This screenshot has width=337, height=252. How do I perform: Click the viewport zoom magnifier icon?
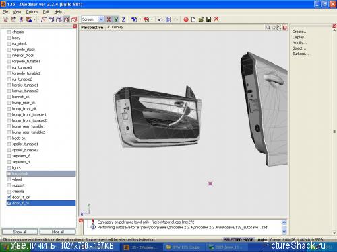tap(268, 28)
